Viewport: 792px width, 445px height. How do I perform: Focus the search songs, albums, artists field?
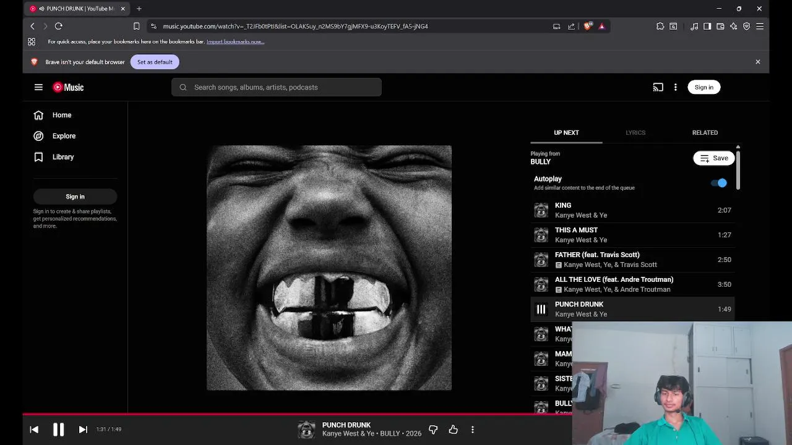[277, 87]
